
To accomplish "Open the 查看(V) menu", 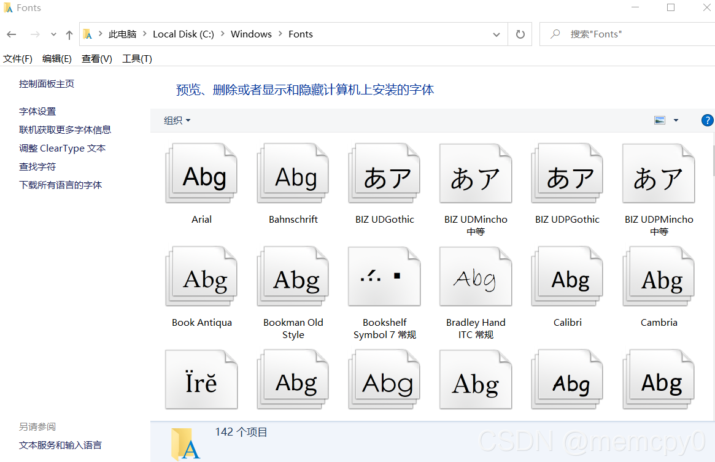I will [97, 59].
